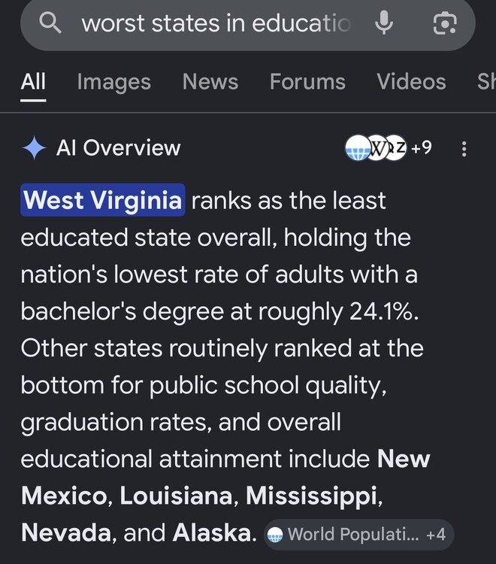Tap the magnifying glass search icon
Image resolution: width=496 pixels, height=564 pixels.
pyautogui.click(x=50, y=23)
